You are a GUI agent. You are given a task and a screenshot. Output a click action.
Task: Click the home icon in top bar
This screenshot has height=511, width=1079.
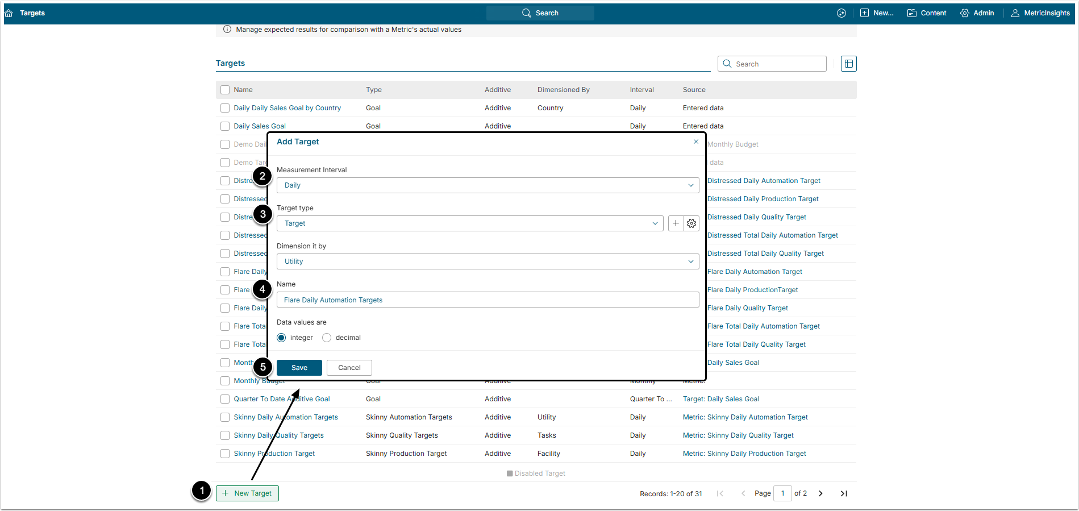point(9,13)
